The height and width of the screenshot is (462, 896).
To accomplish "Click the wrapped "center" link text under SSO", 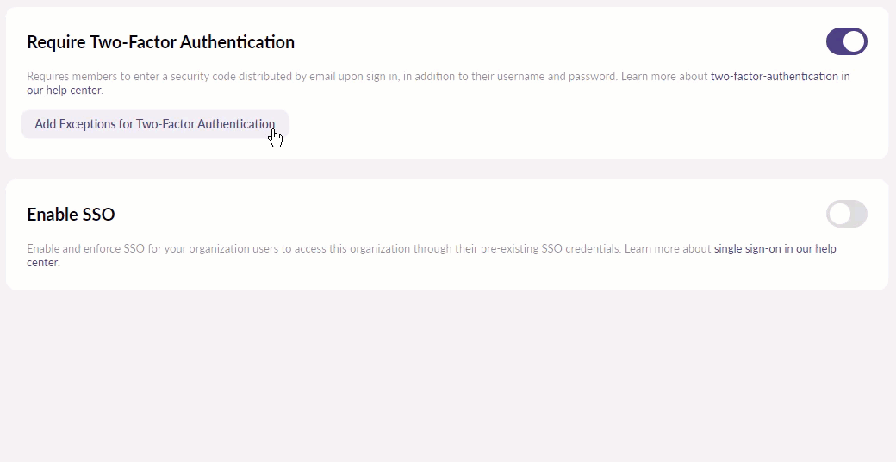I will 42,262.
